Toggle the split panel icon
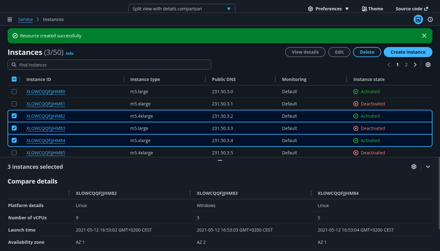 (x=418, y=19)
